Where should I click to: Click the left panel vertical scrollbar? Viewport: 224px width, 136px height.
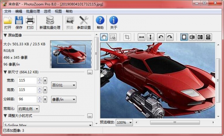(x=96, y=54)
